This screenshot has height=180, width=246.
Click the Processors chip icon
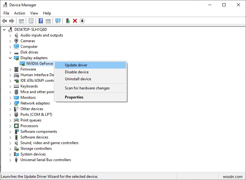[x=16, y=126]
